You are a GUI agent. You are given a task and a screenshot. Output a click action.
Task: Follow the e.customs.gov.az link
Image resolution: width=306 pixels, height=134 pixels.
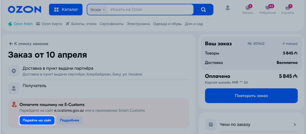coord(69,110)
